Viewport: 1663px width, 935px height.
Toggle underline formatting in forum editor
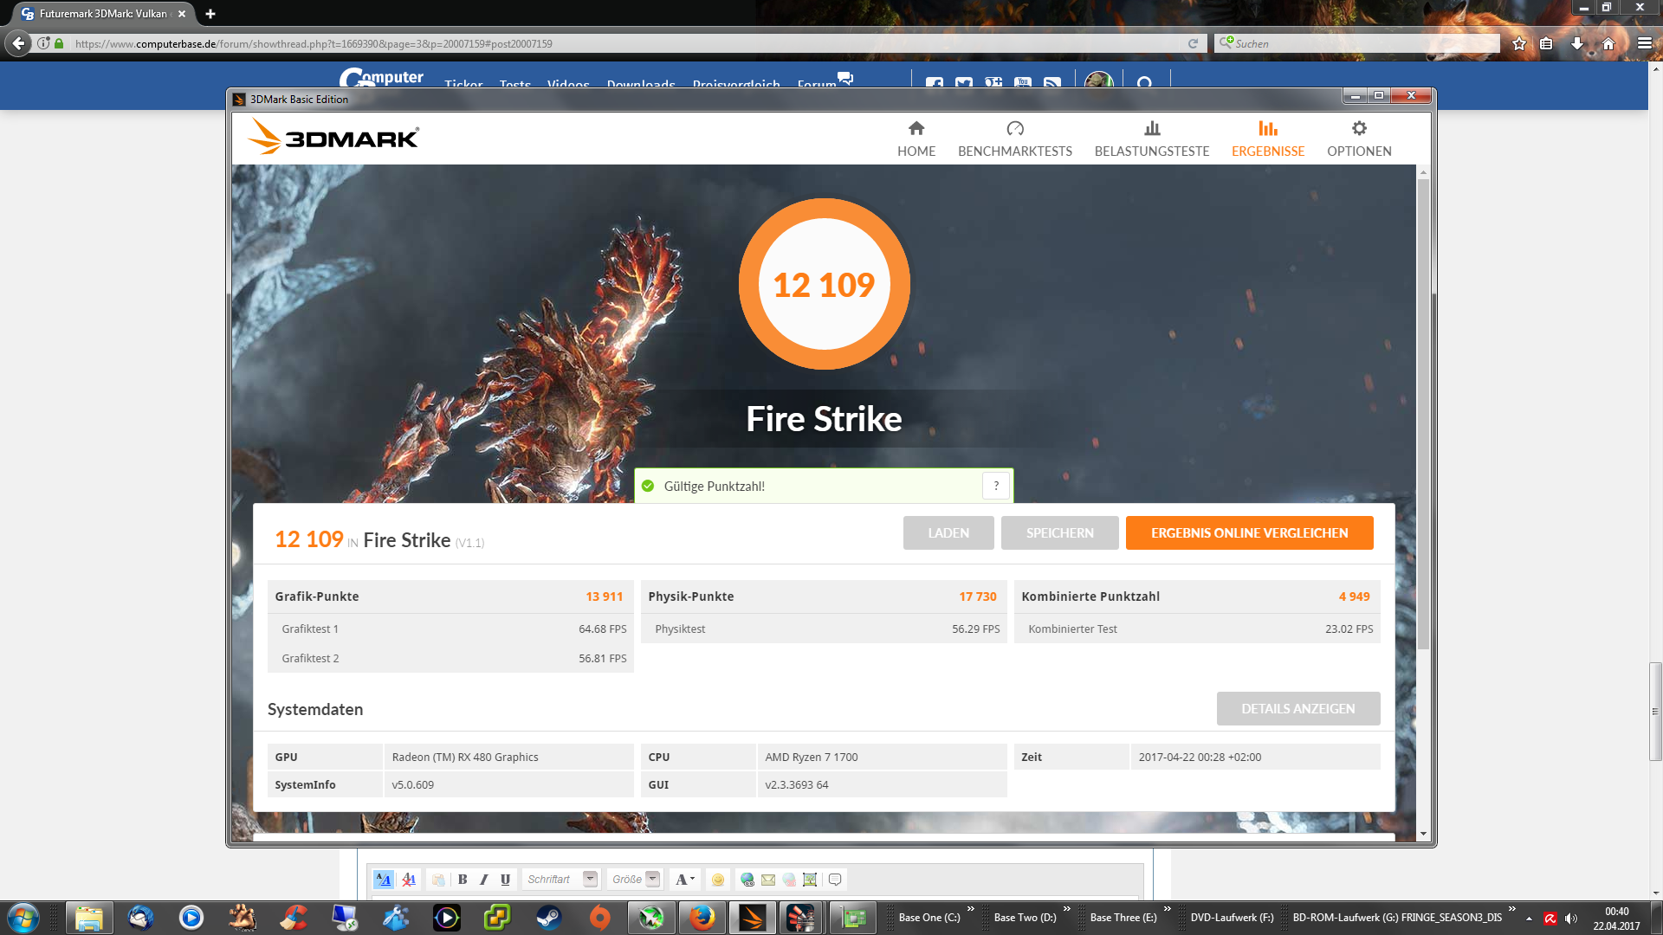pos(505,880)
